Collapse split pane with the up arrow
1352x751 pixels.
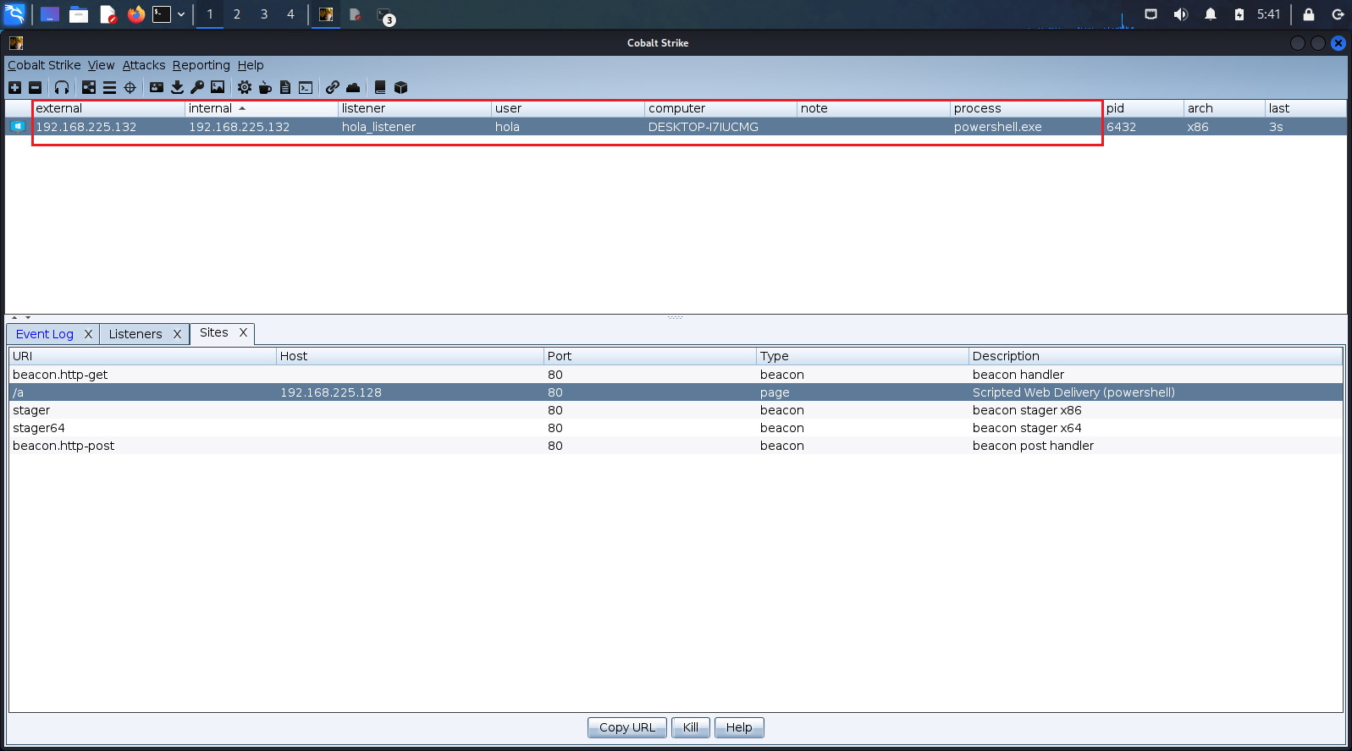point(14,318)
